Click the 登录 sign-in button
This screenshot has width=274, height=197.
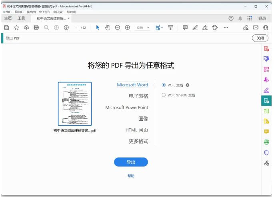[262, 18]
